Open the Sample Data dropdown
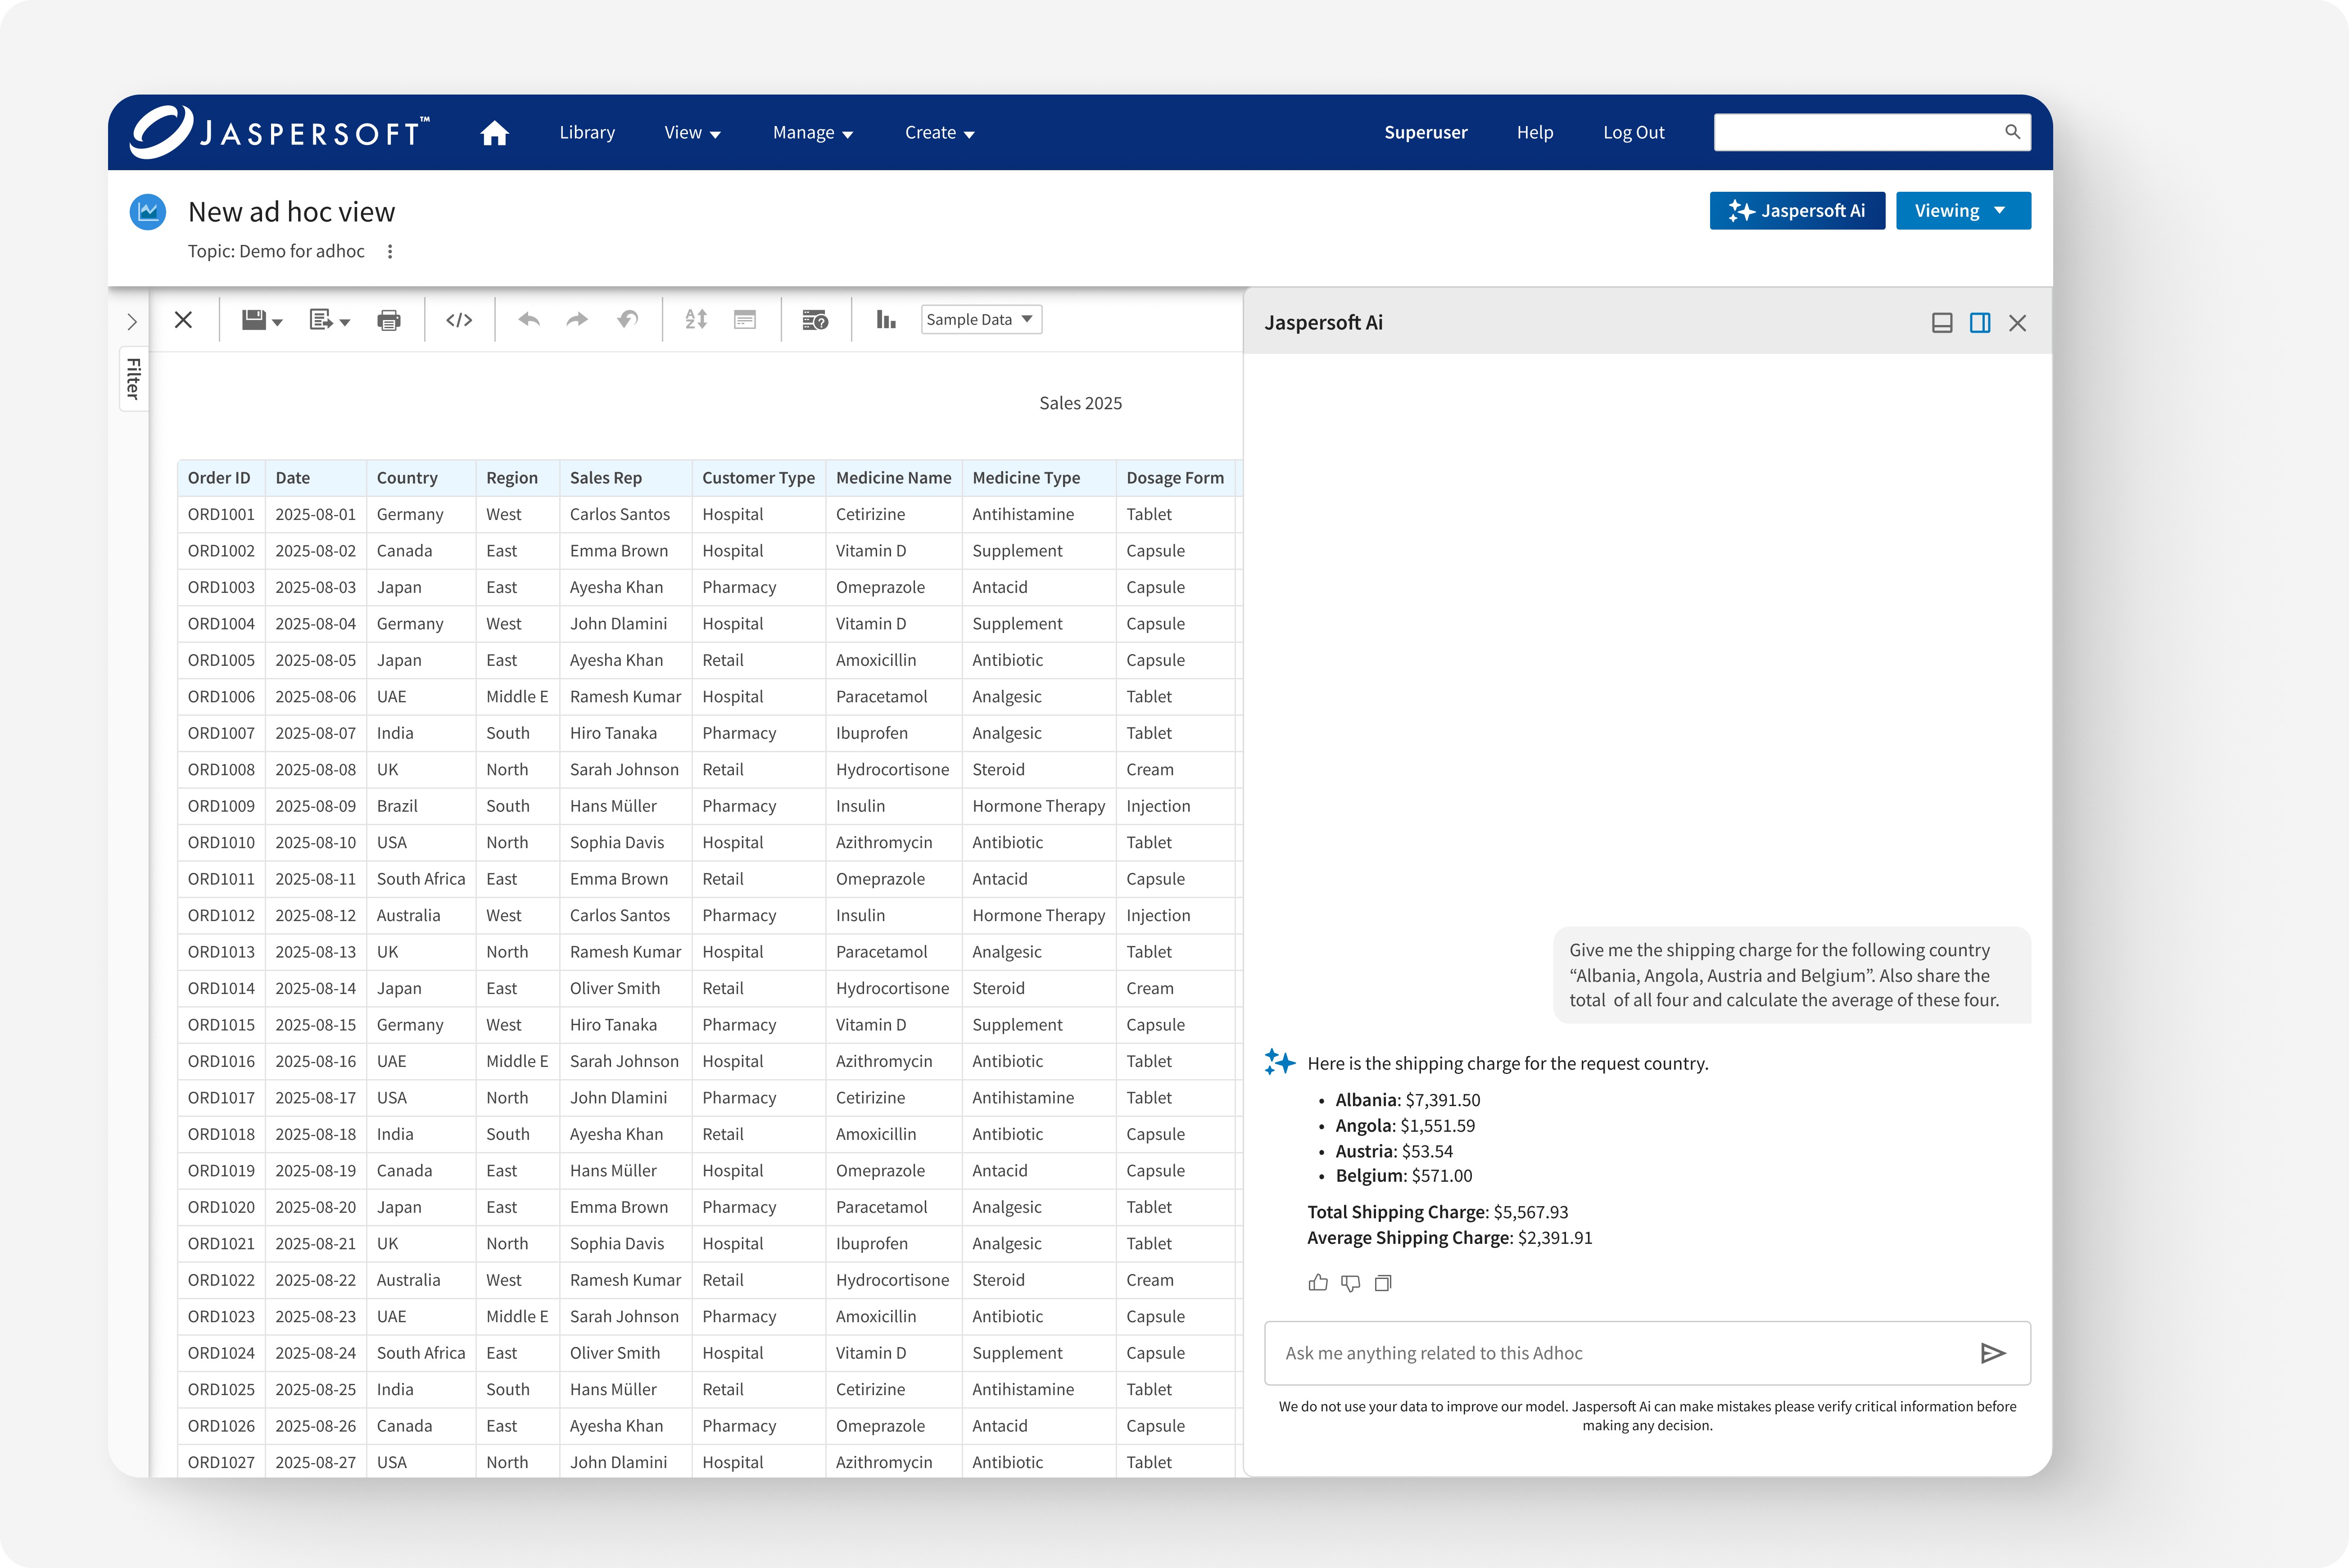The height and width of the screenshot is (1568, 2349). point(980,320)
